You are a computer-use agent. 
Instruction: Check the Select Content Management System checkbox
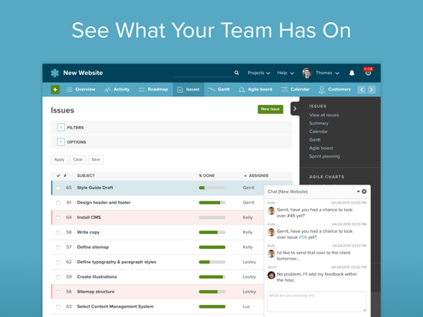58,307
